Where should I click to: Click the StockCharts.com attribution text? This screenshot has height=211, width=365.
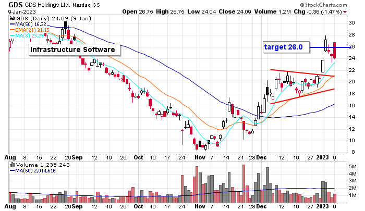coord(323,5)
